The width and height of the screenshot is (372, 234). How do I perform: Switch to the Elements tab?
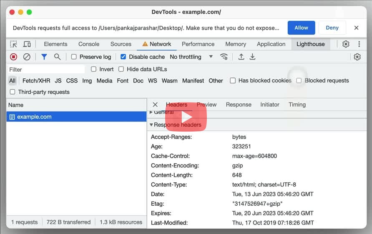tap(55, 44)
